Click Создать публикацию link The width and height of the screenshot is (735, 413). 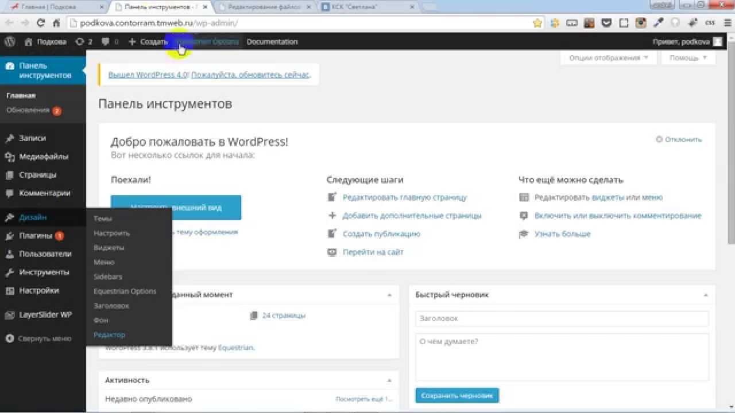coord(381,234)
